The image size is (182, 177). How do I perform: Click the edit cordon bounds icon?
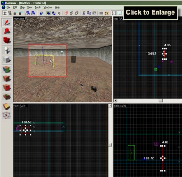pyautogui.click(x=106, y=13)
